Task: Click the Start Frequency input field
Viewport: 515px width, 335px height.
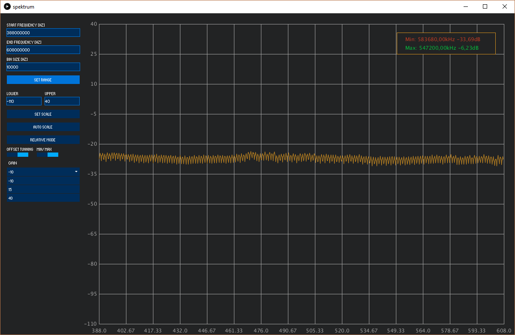Action: (43, 33)
